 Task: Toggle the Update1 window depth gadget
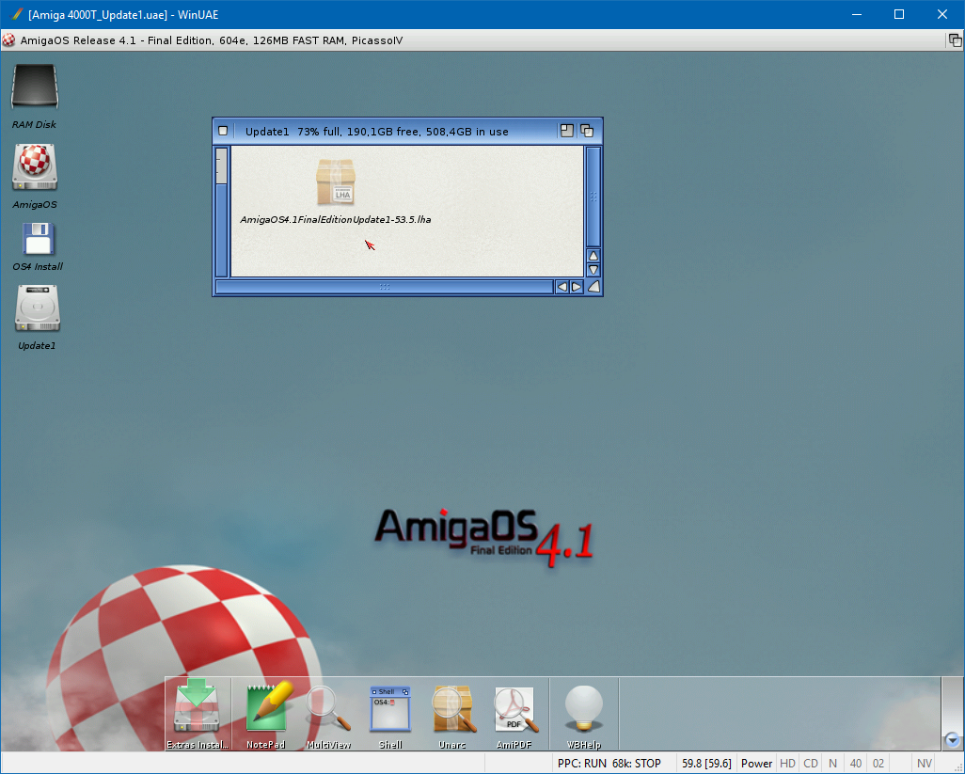pos(587,132)
